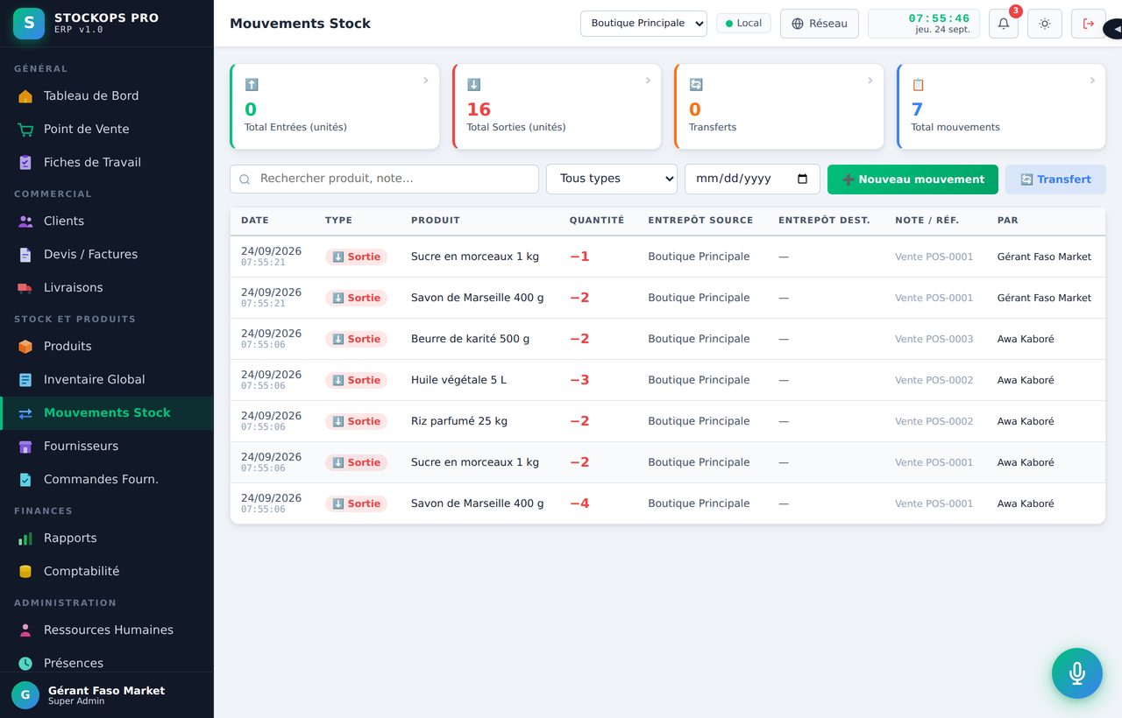Expand the Total Entrées card chevron

[426, 81]
